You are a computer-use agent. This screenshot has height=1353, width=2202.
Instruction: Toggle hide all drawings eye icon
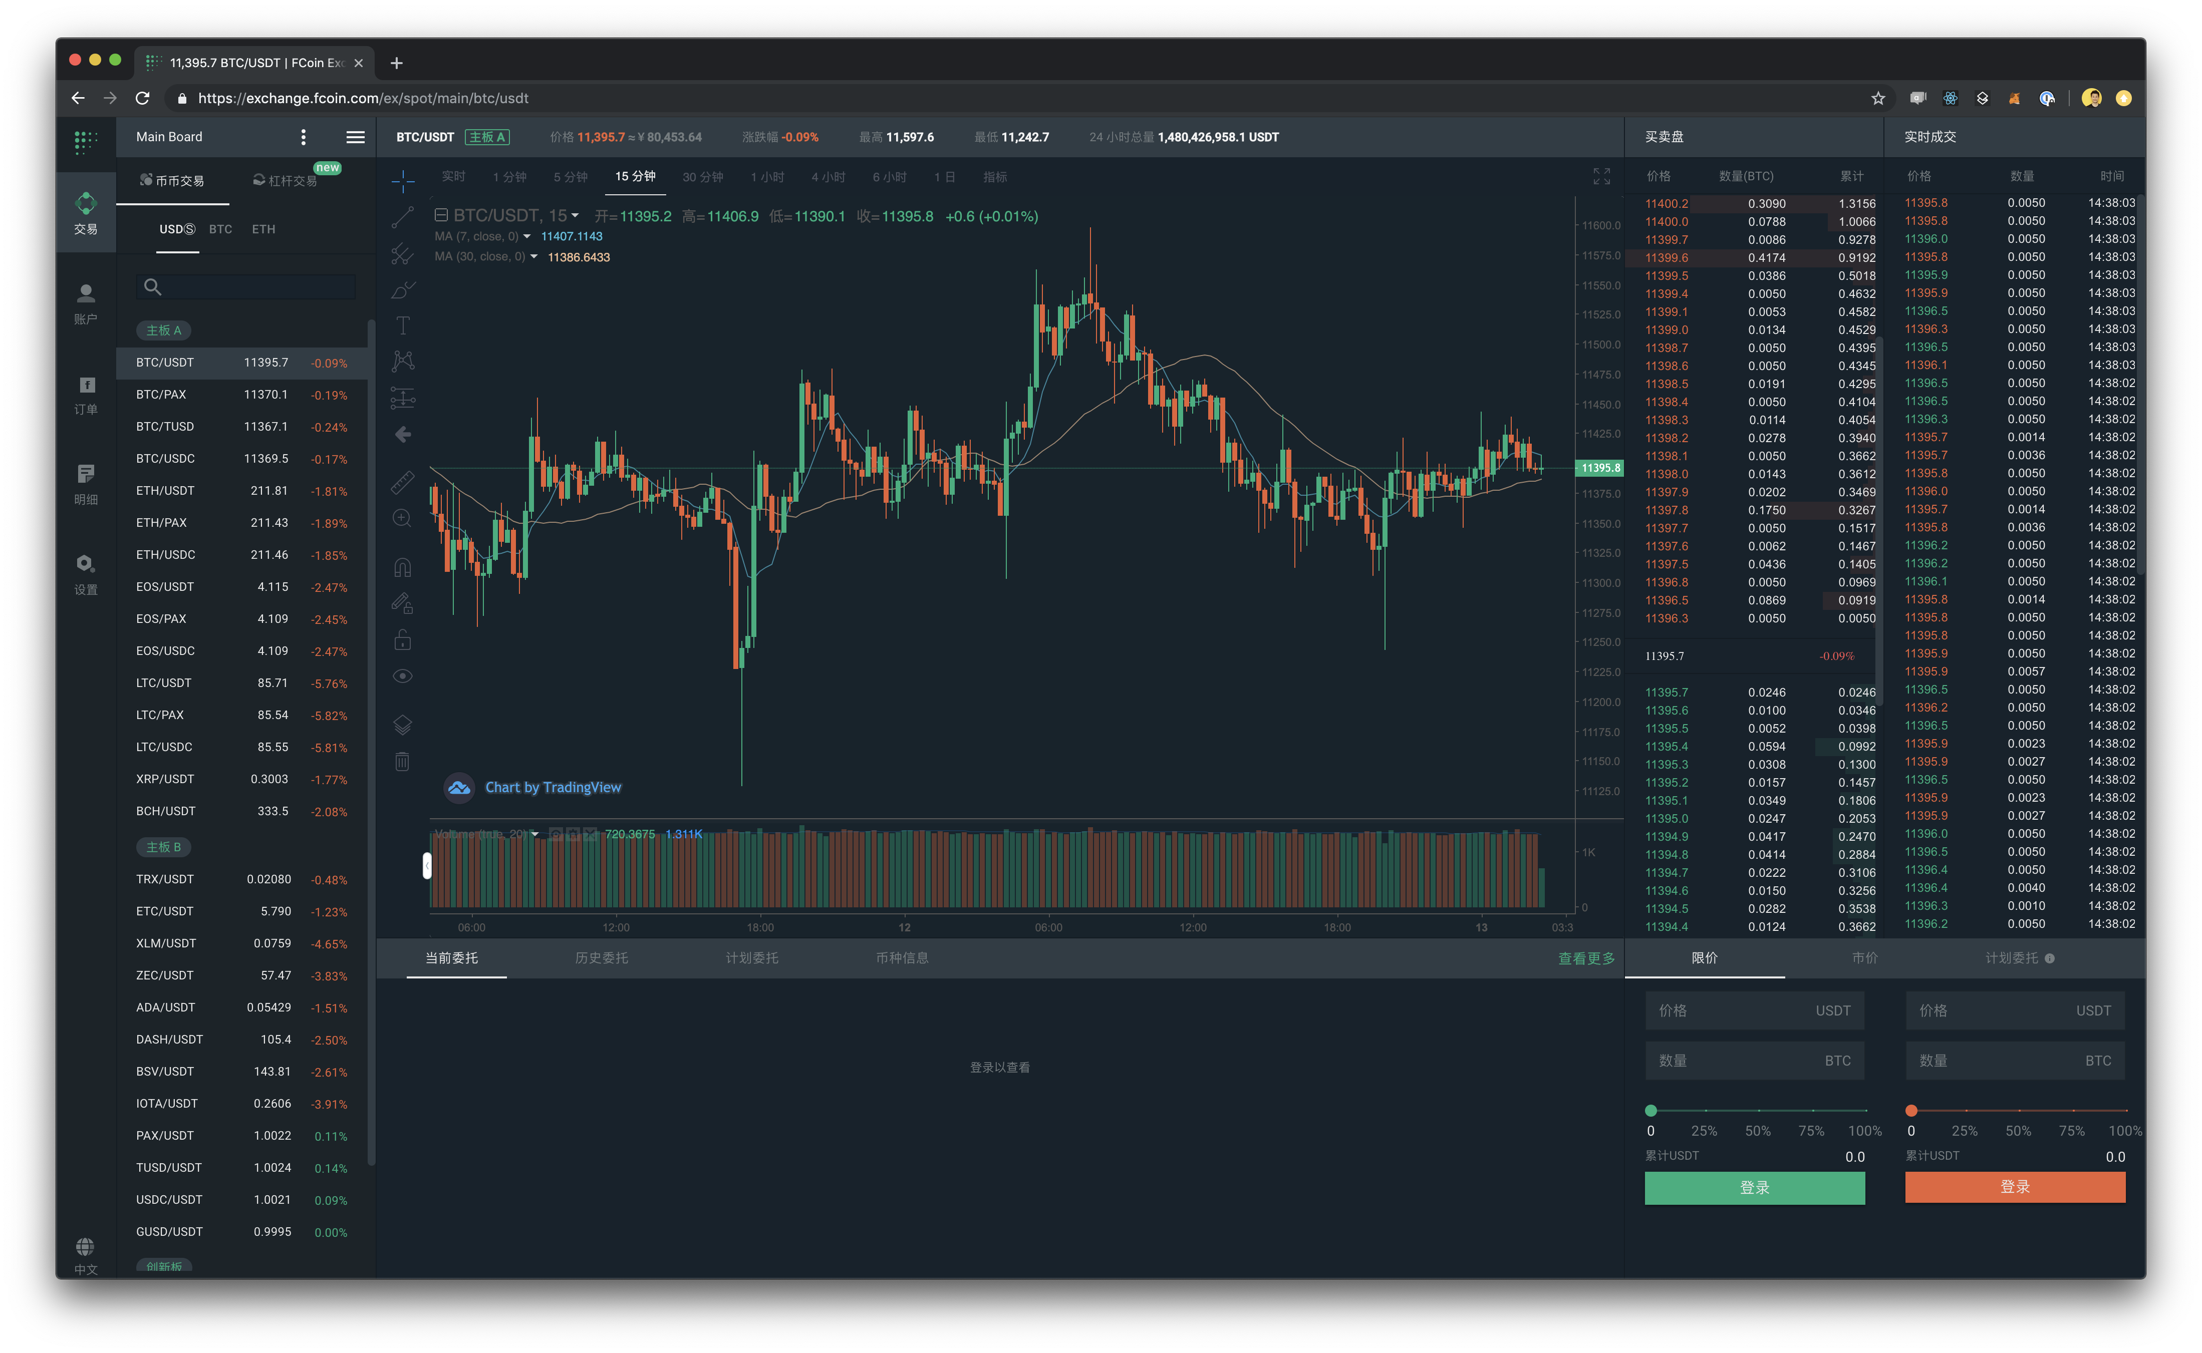[x=403, y=676]
